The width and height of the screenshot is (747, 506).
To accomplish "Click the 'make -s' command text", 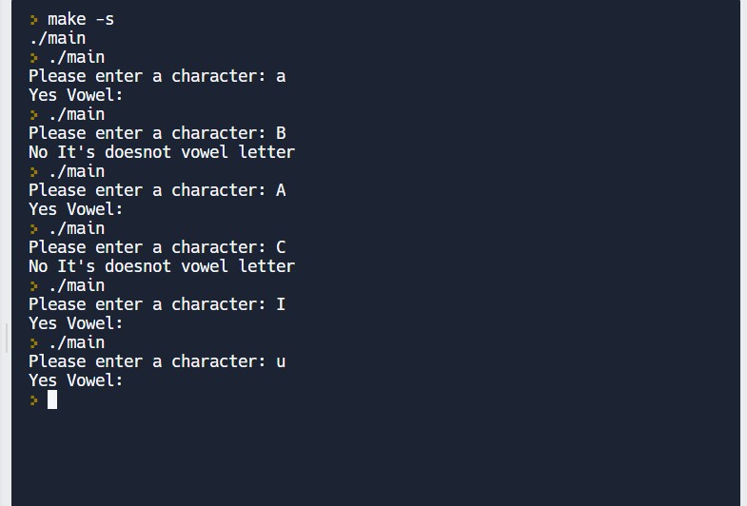I will pos(81,19).
